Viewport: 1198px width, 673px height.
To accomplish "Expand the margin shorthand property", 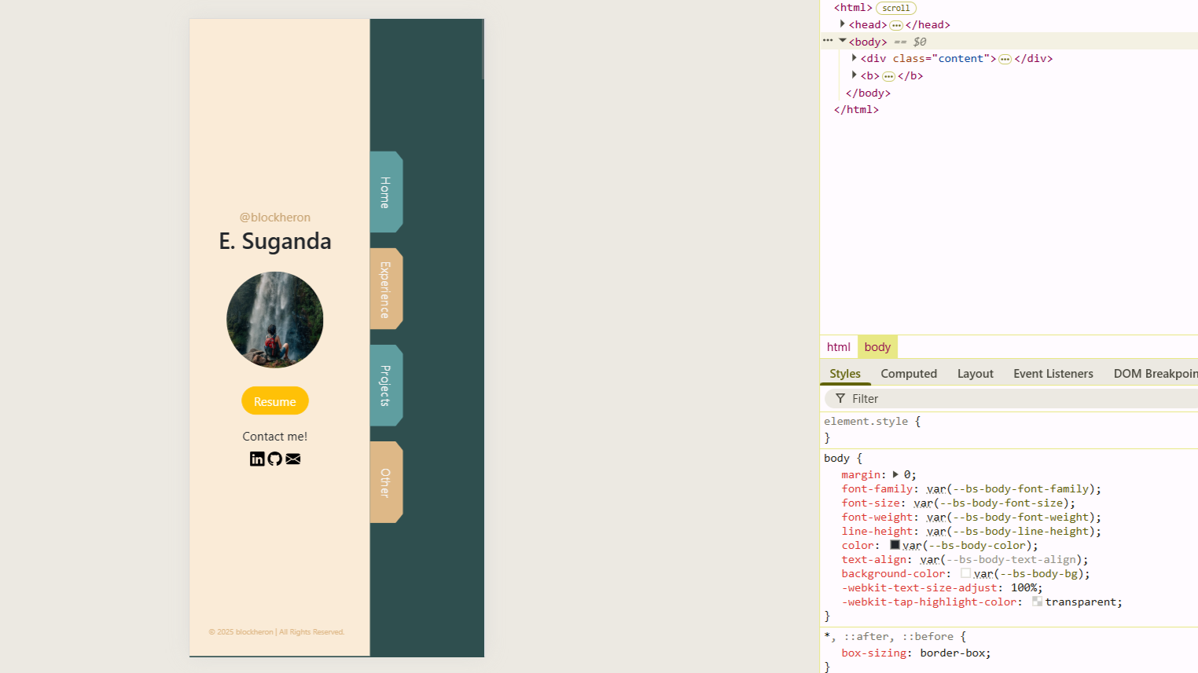I will point(895,474).
